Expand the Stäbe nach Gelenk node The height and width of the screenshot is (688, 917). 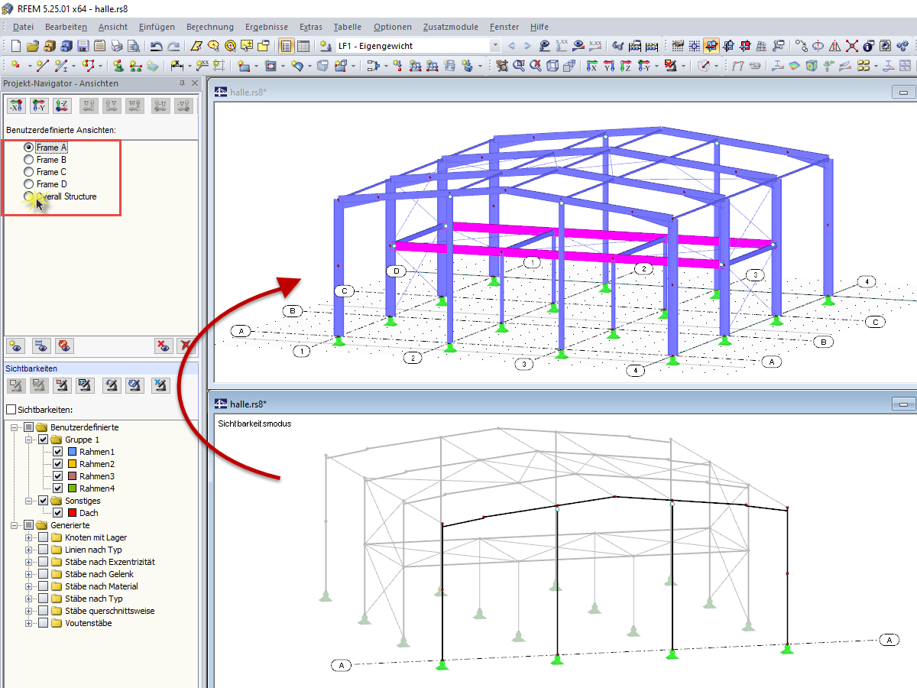tap(29, 574)
